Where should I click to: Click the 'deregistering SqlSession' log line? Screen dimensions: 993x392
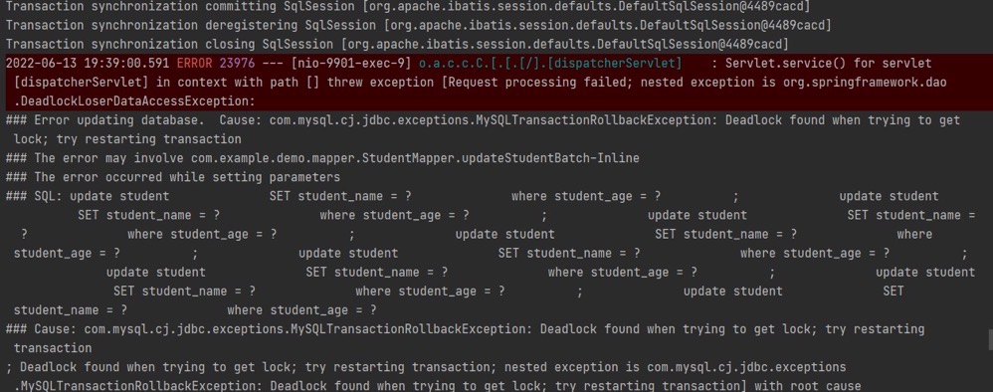coord(419,25)
